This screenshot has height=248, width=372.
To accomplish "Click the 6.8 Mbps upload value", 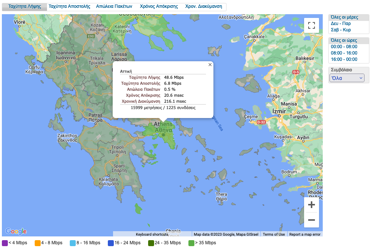I will [x=173, y=83].
